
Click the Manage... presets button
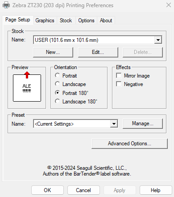(143, 123)
